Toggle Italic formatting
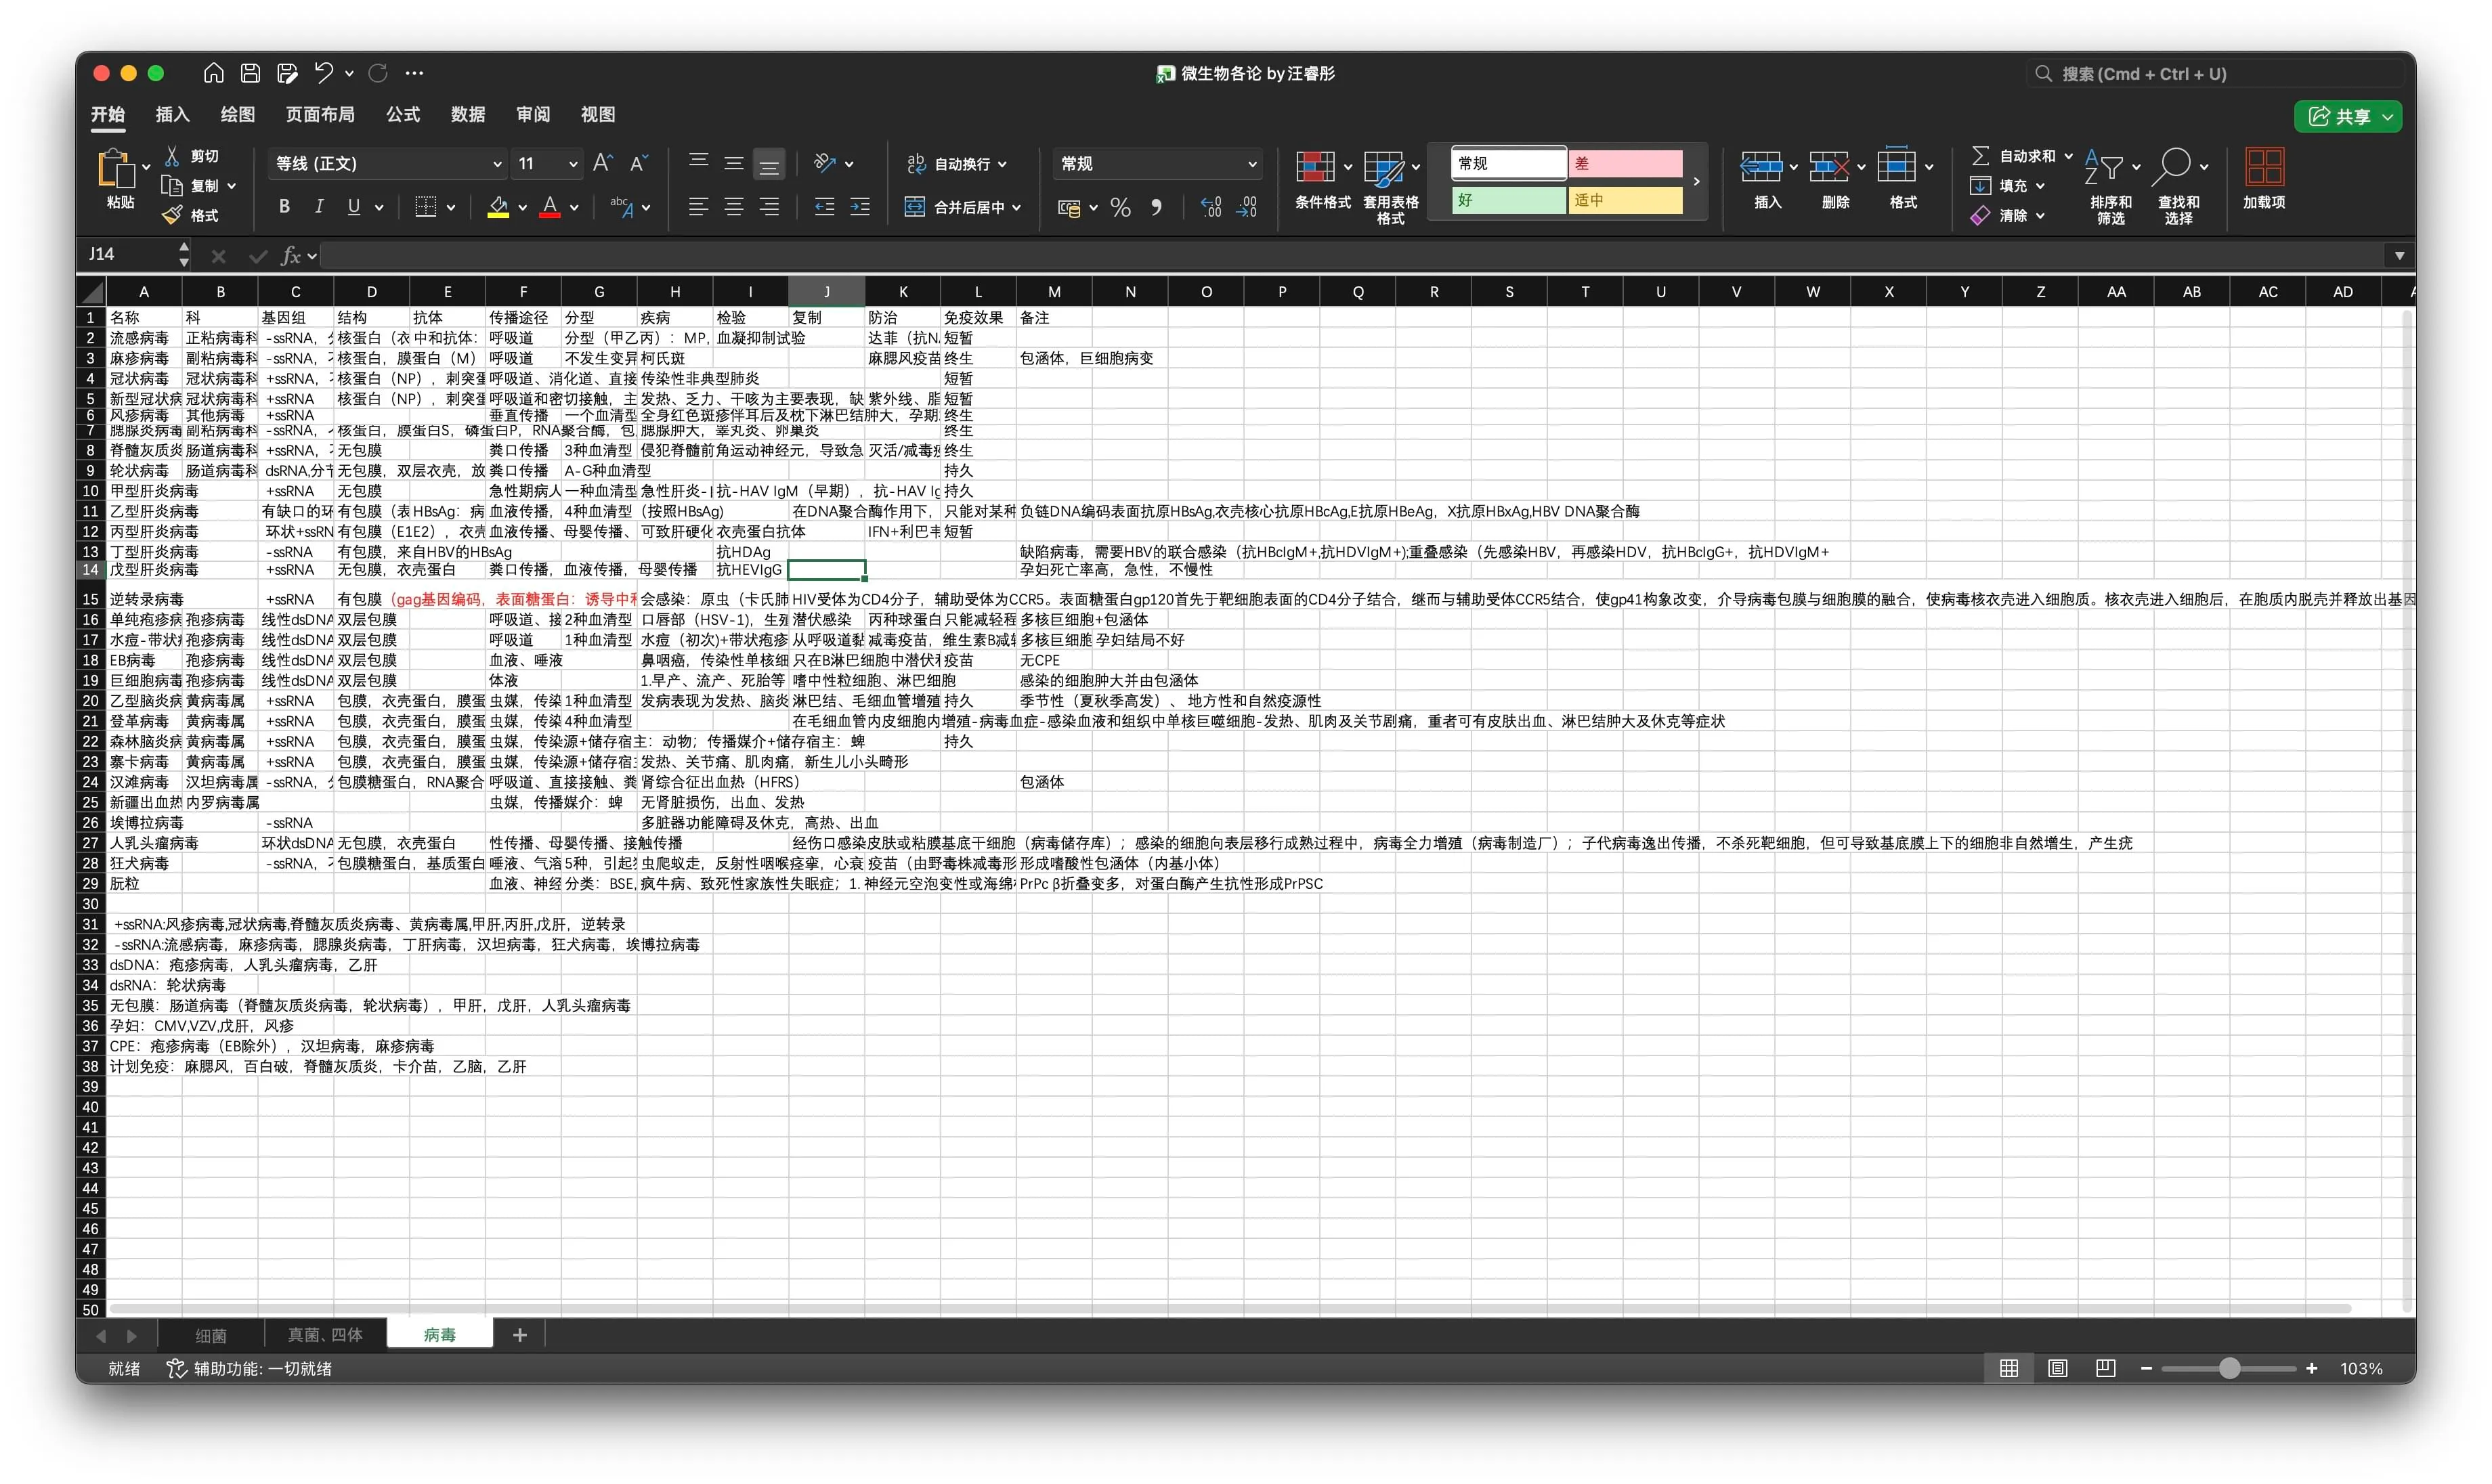The image size is (2492, 1484). pos(319,207)
